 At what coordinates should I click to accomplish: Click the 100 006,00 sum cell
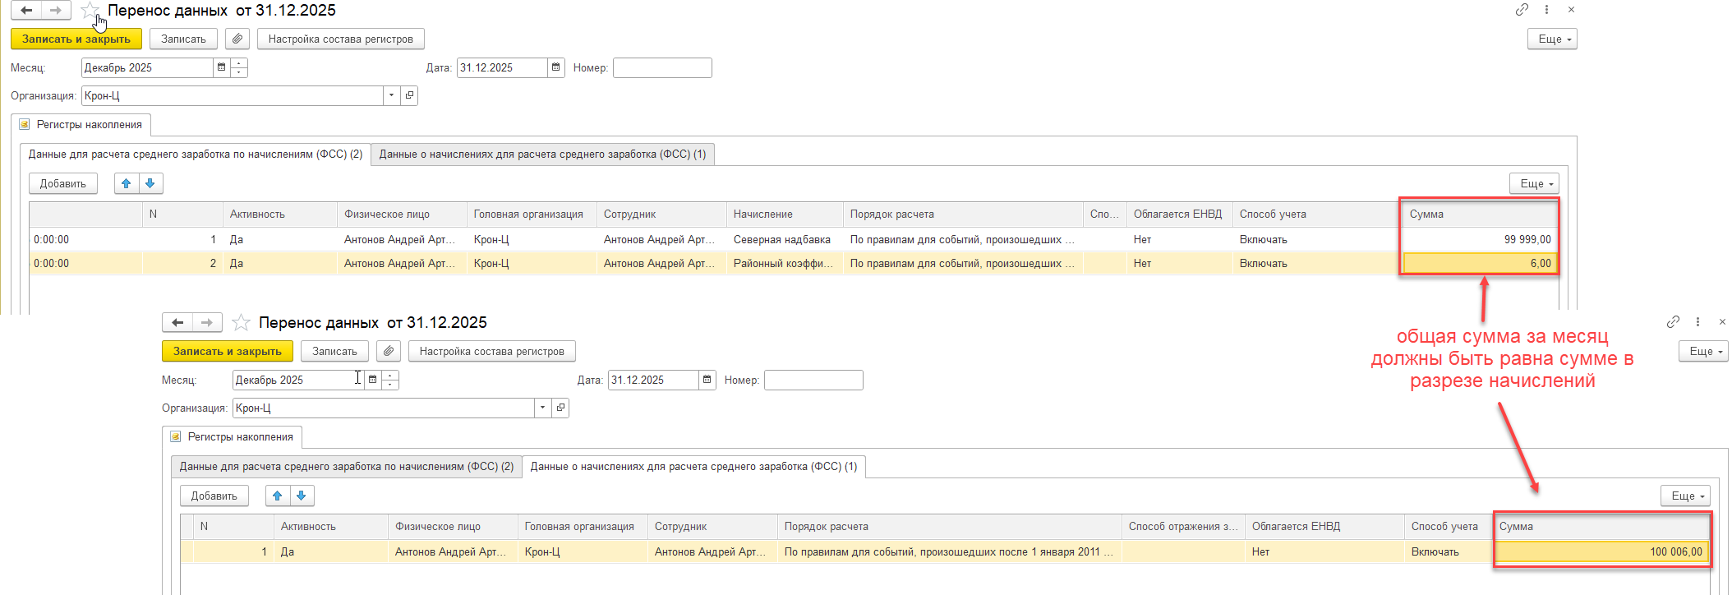[1602, 551]
